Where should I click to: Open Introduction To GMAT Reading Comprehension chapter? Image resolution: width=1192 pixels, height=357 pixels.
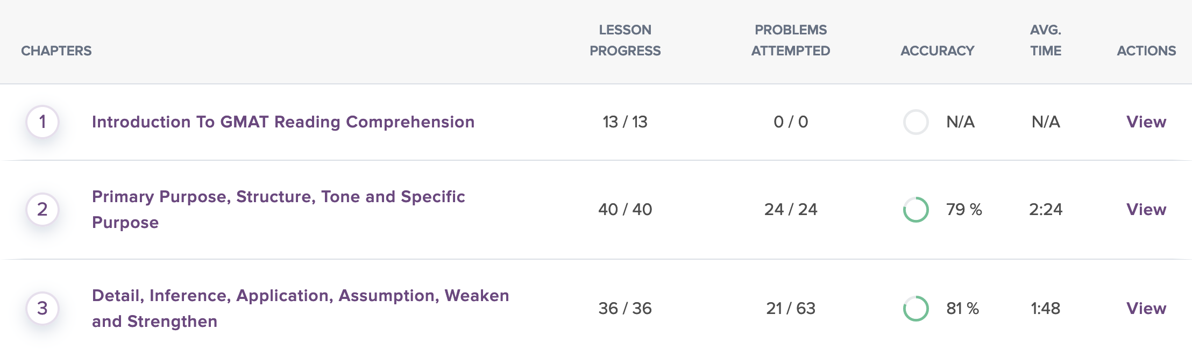[283, 122]
